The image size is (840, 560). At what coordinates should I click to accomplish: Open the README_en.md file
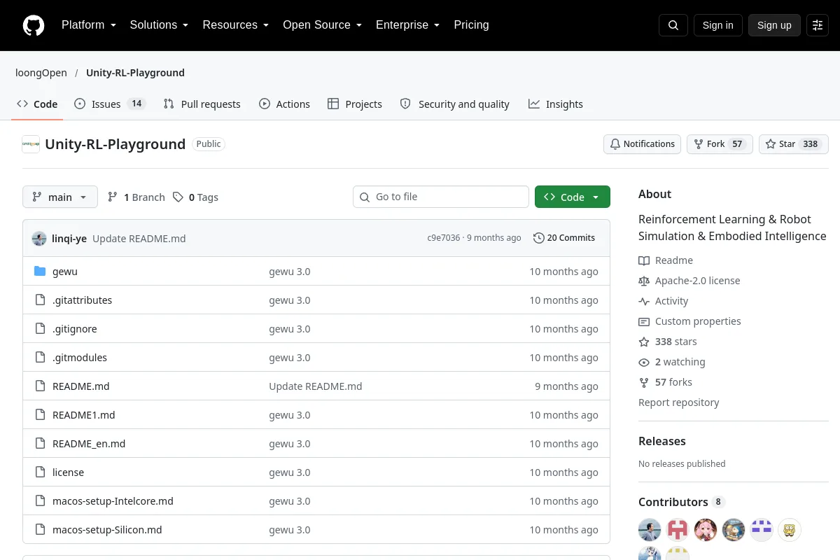89,444
